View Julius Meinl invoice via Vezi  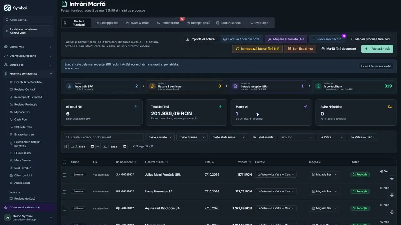click(x=385, y=171)
